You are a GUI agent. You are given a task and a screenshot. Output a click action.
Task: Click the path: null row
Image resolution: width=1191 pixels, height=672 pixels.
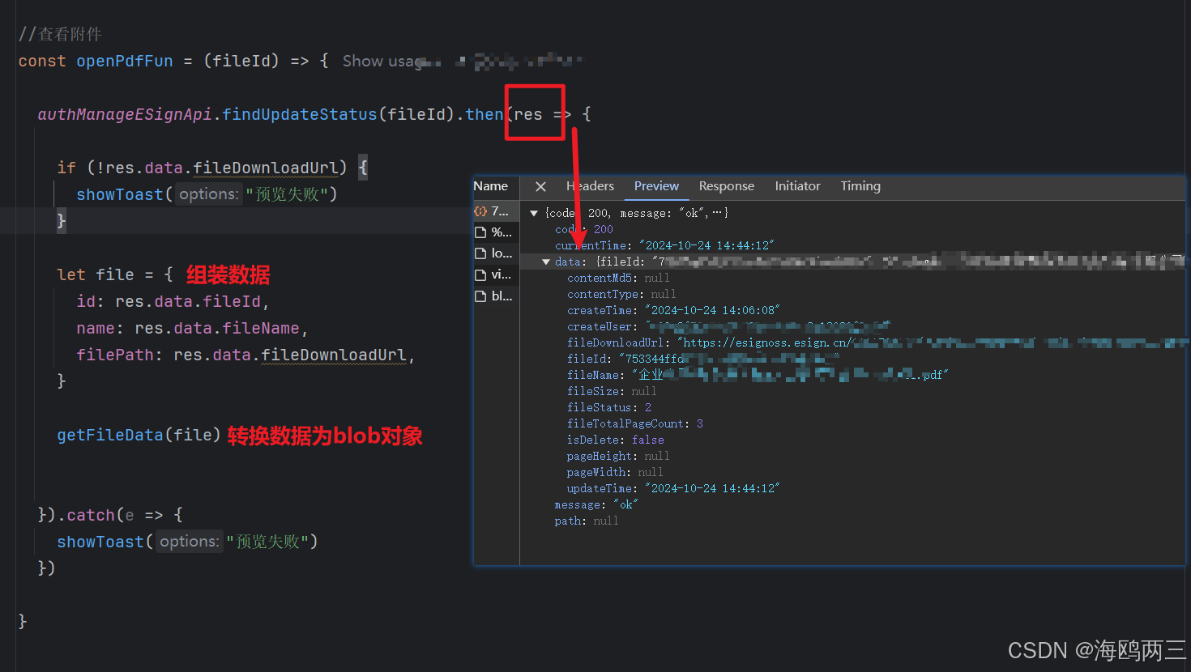click(x=587, y=521)
